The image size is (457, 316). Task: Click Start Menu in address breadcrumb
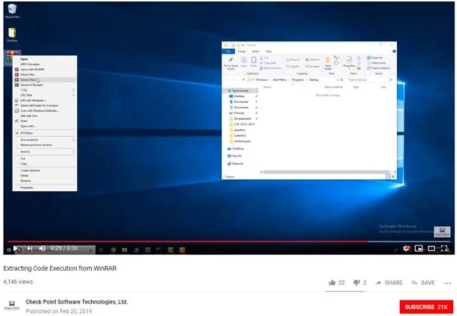point(279,80)
